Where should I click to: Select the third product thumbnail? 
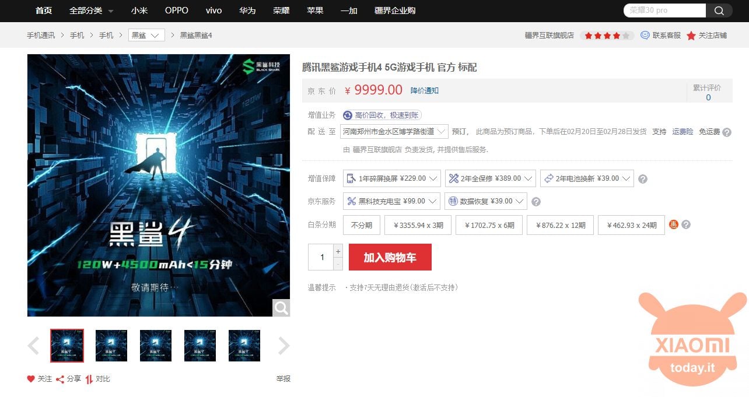click(156, 346)
